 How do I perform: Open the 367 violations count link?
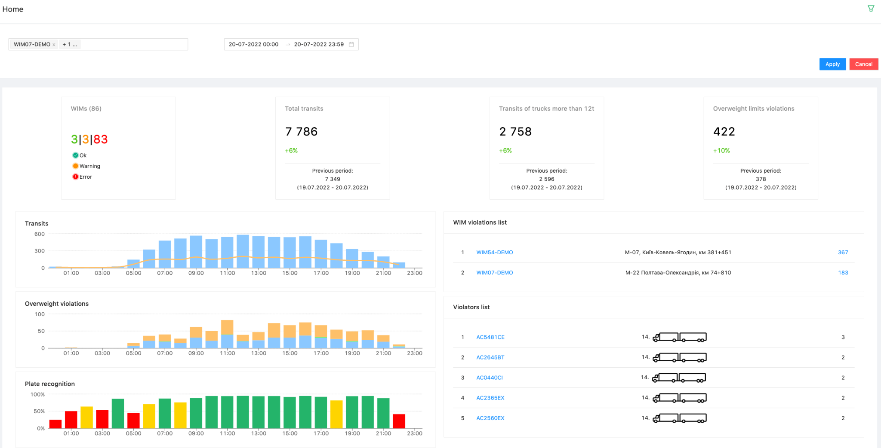843,253
